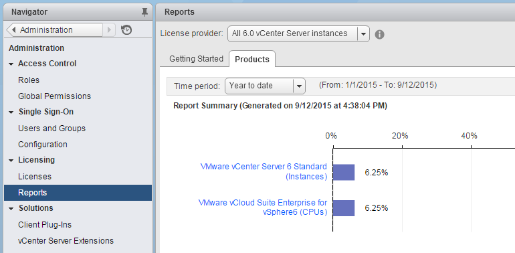Go back using the Administration back arrow
515x253 pixels.
click(55, 30)
